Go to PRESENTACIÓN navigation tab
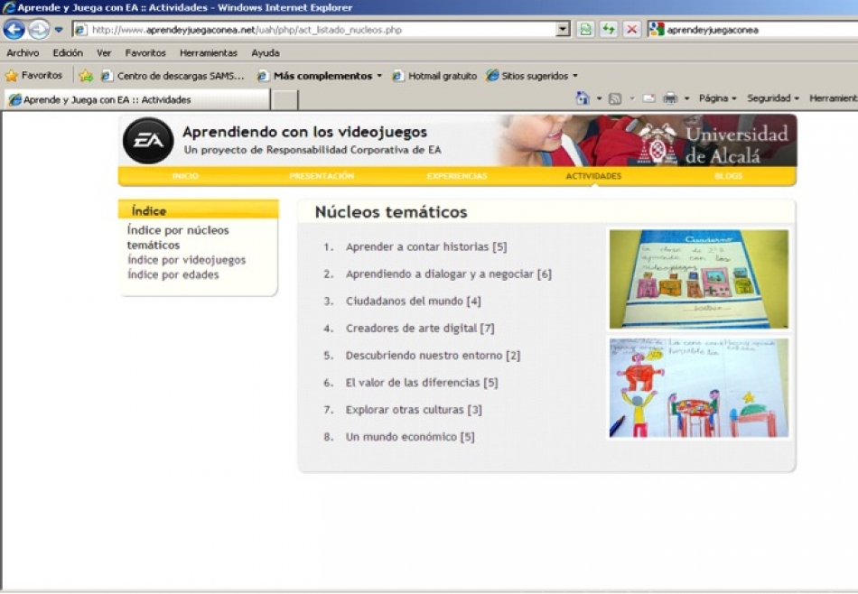858x594 pixels. tap(322, 176)
